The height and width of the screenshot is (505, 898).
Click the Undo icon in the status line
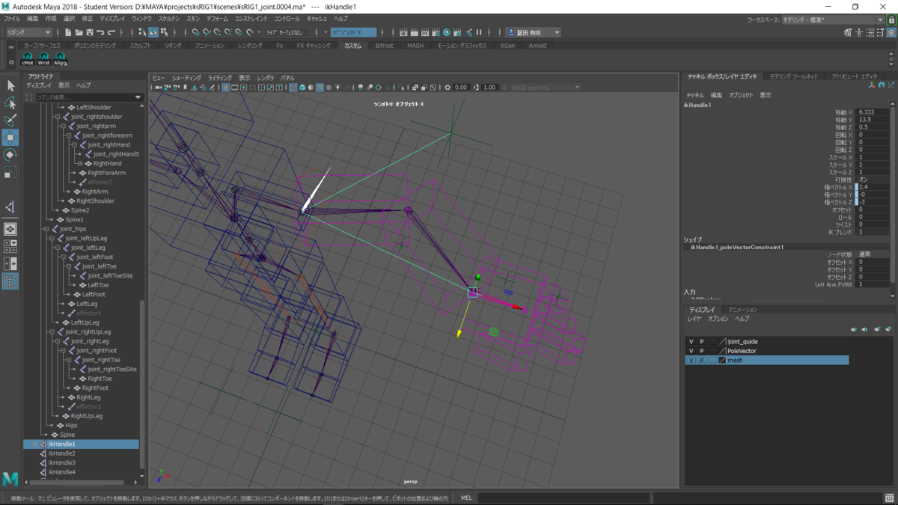click(x=100, y=32)
